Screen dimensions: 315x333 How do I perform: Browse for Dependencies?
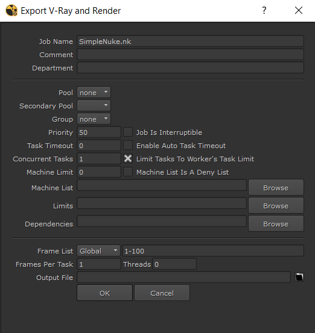(x=276, y=223)
